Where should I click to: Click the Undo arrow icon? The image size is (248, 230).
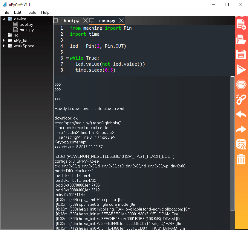[241, 114]
